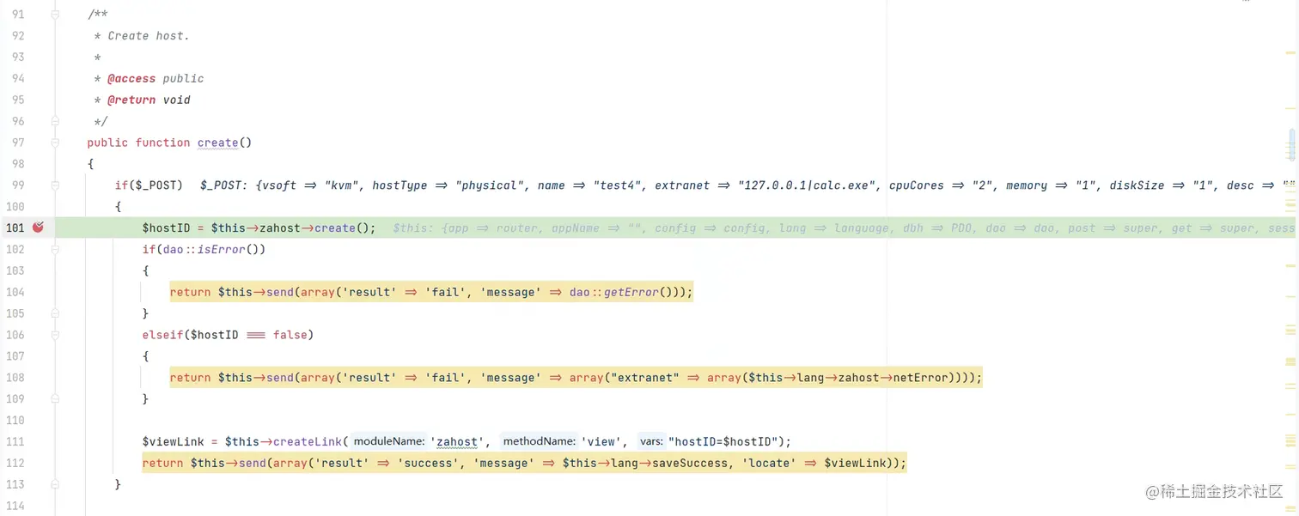Click 'isError' method call on line 102
Viewport: 1299px width, 516px height.
click(222, 250)
